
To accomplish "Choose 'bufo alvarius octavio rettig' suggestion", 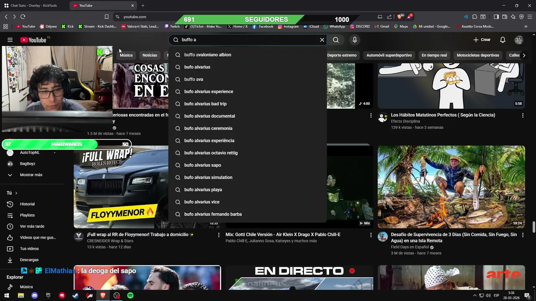I will (x=247, y=153).
